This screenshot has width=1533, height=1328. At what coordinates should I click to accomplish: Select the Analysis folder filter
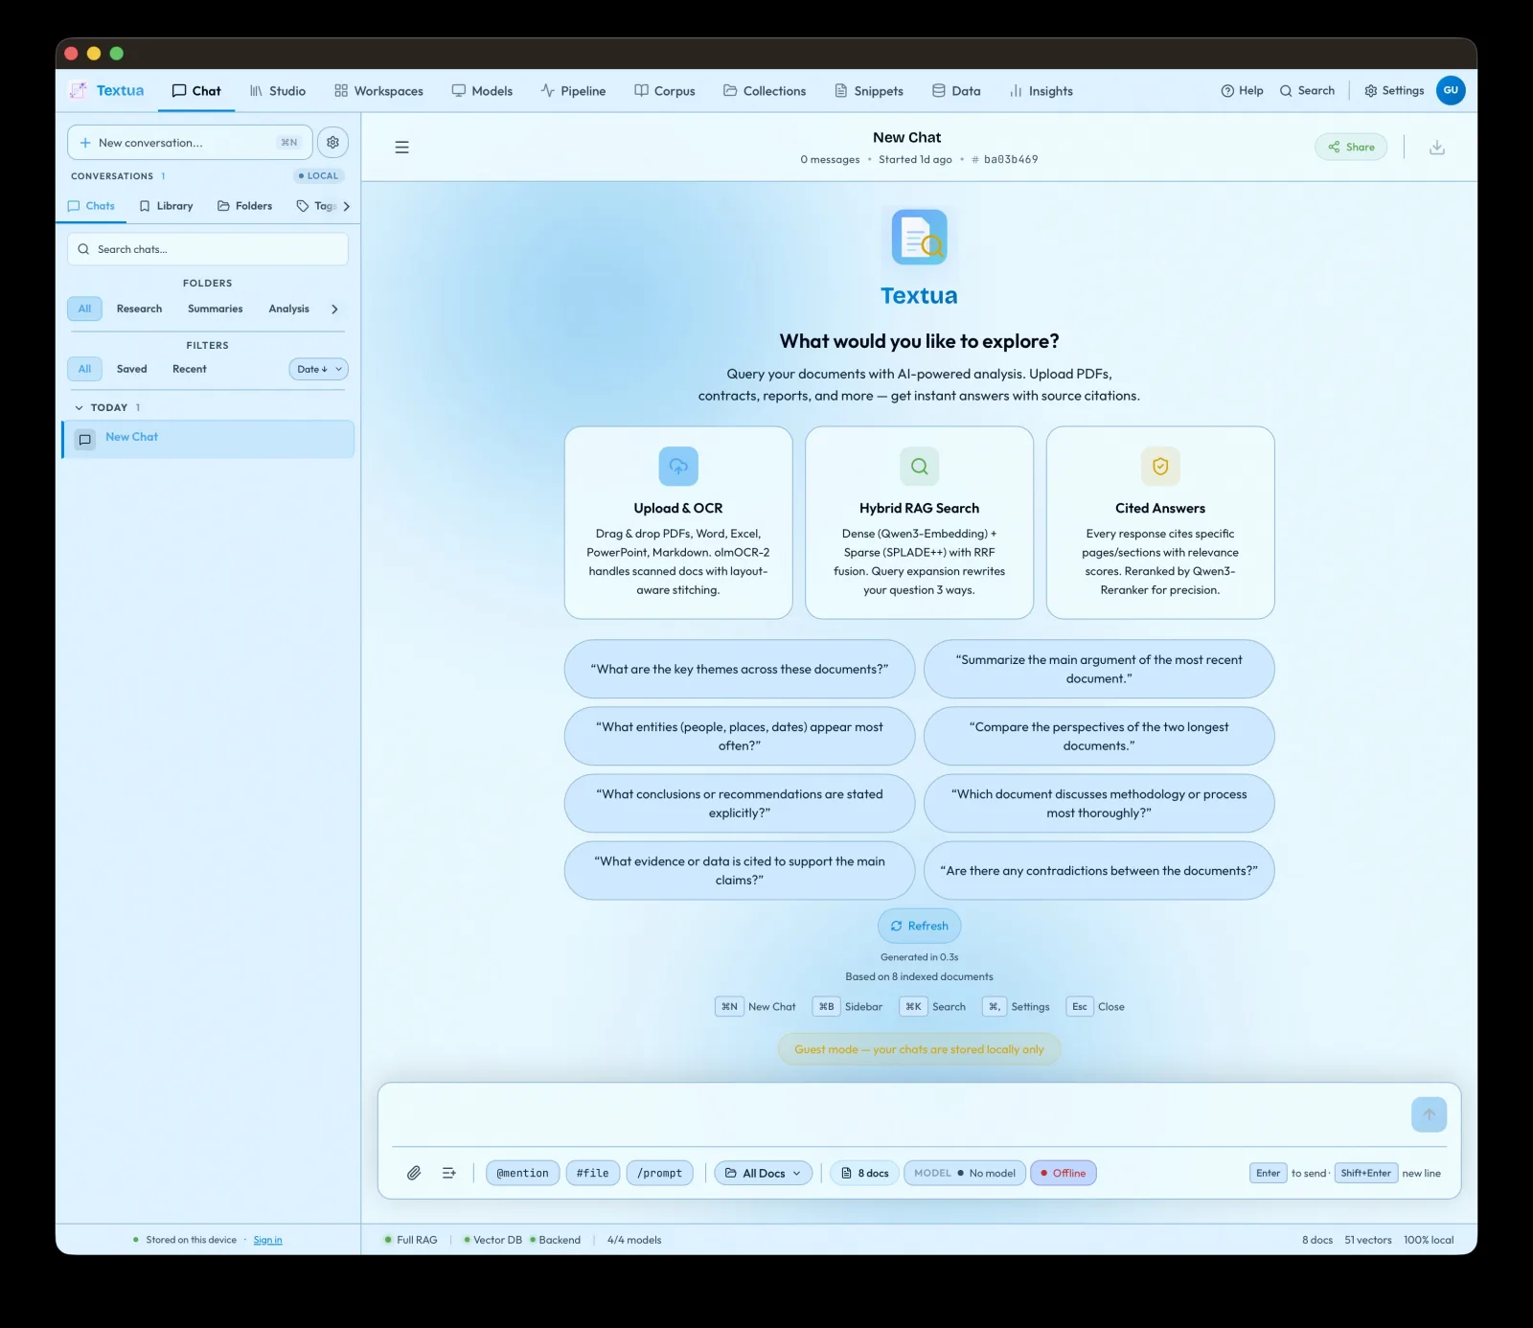click(288, 309)
